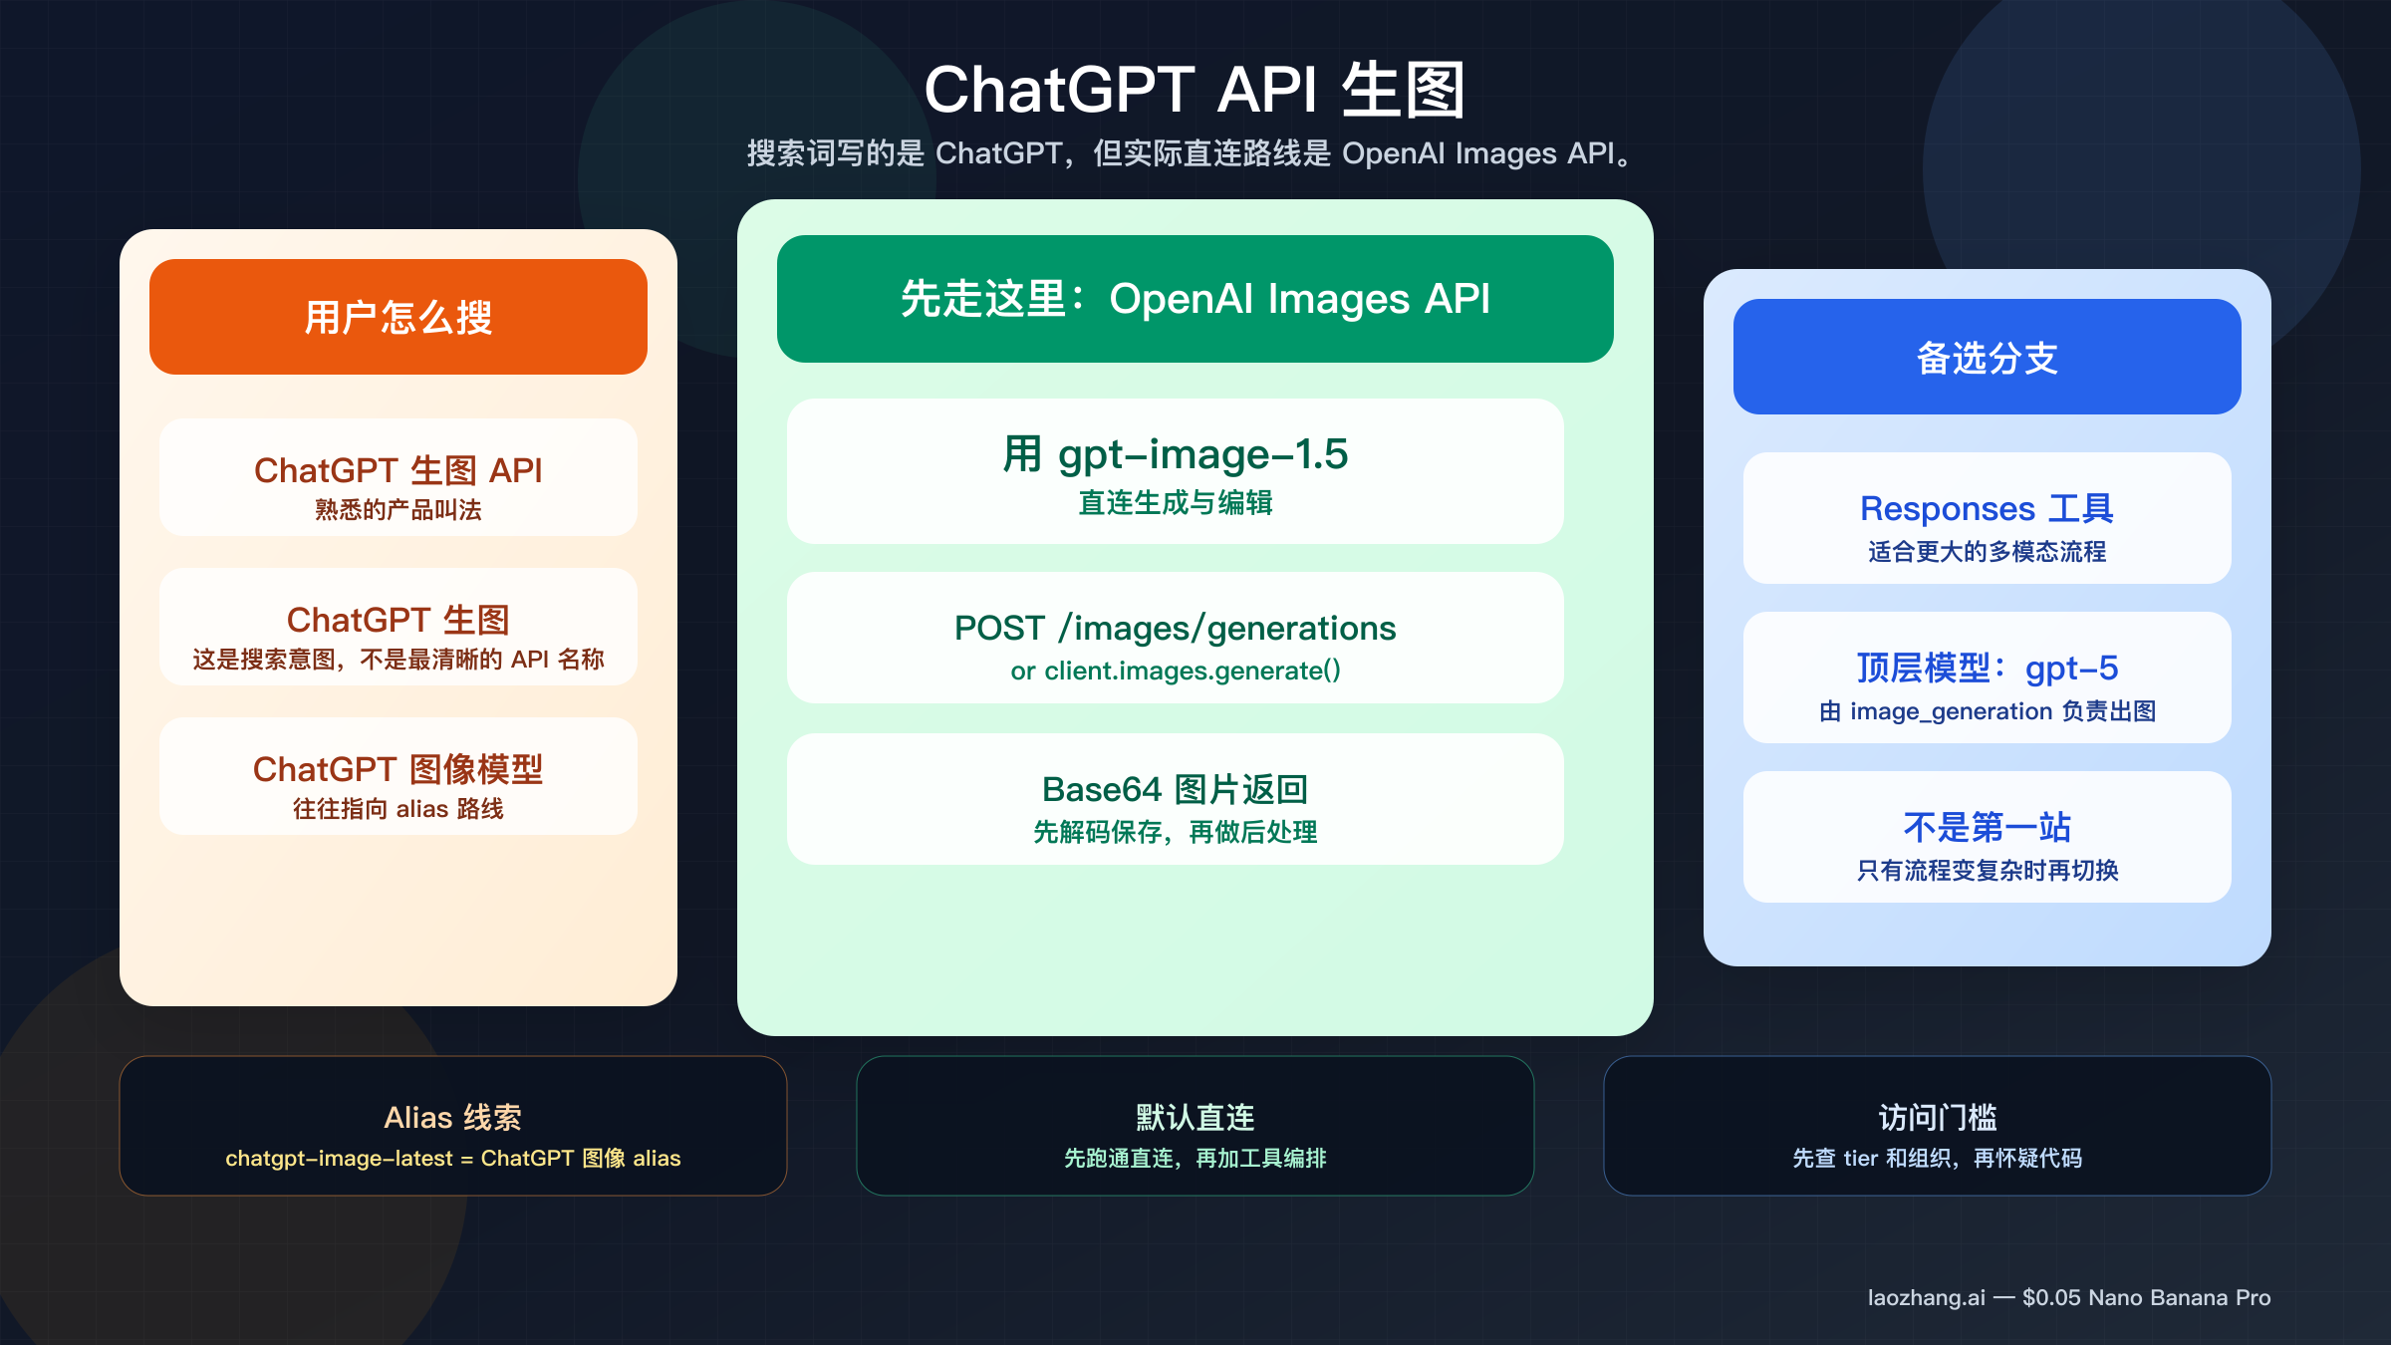Click the Base64 图片返回 card
Image resolution: width=2391 pixels, height=1345 pixels.
(1174, 802)
